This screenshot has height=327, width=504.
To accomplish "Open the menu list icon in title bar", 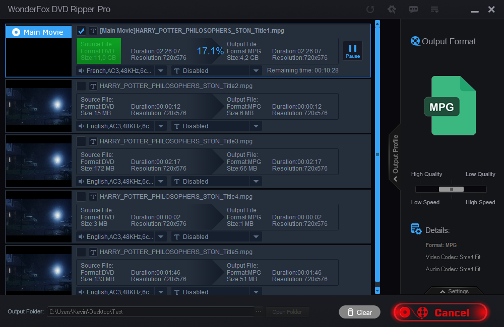I will [434, 9].
